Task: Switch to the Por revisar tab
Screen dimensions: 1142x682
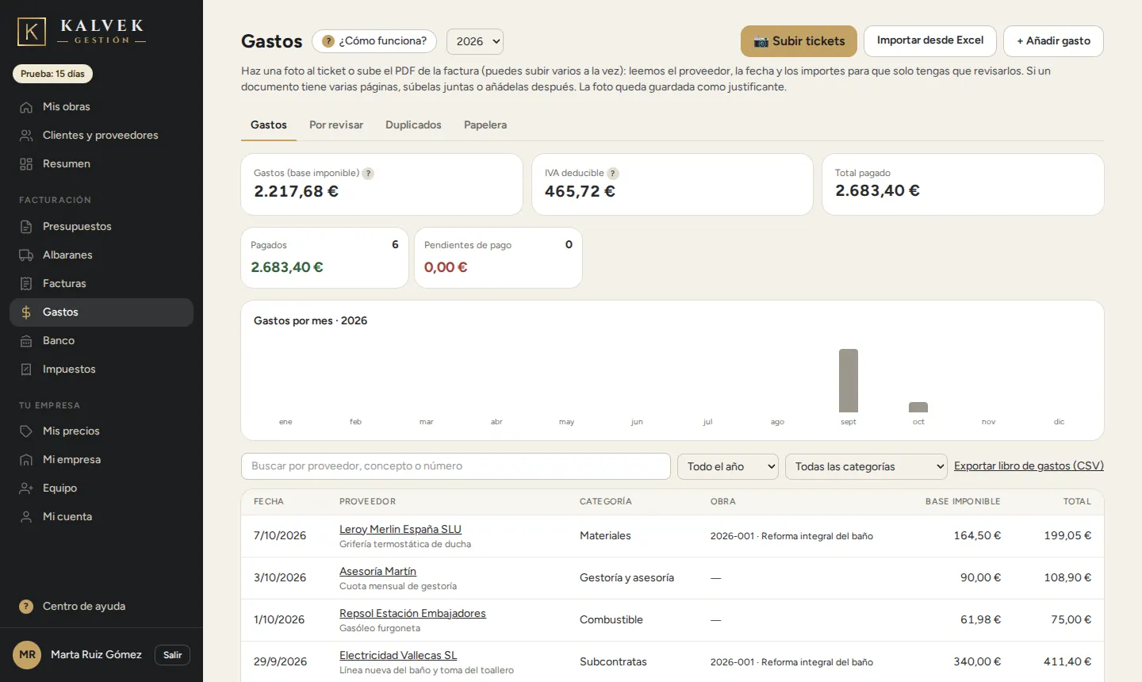Action: [x=336, y=125]
